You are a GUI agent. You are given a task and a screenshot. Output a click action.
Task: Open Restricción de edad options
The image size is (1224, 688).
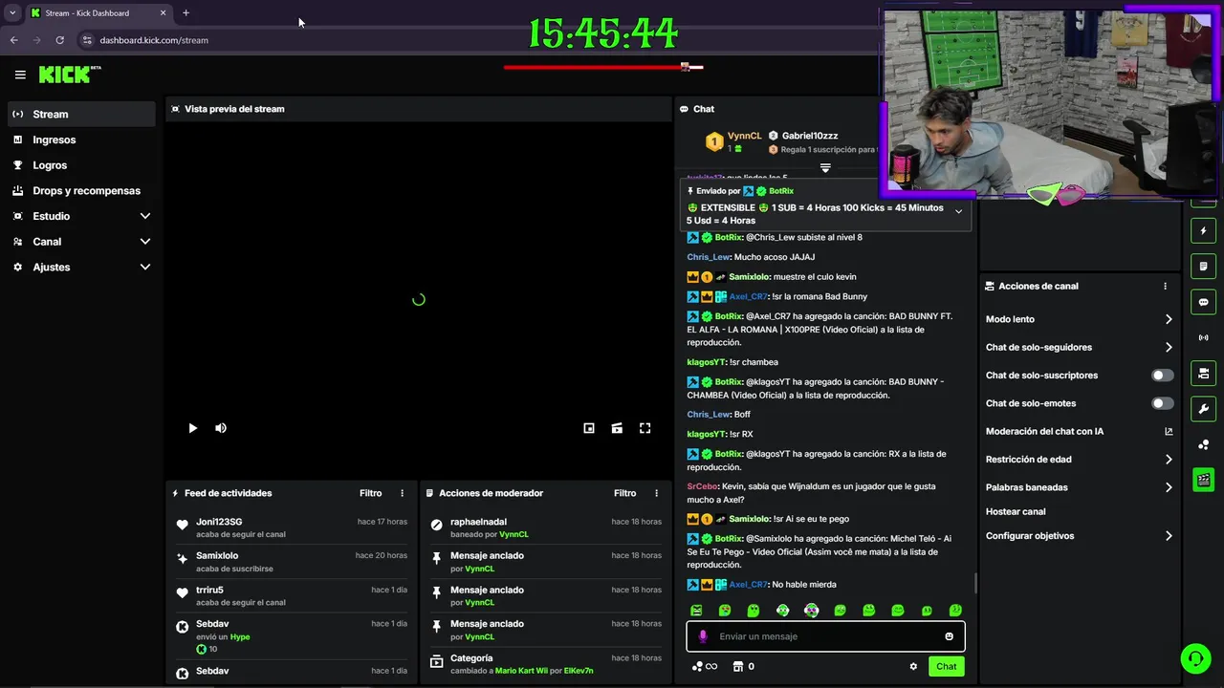click(1079, 460)
